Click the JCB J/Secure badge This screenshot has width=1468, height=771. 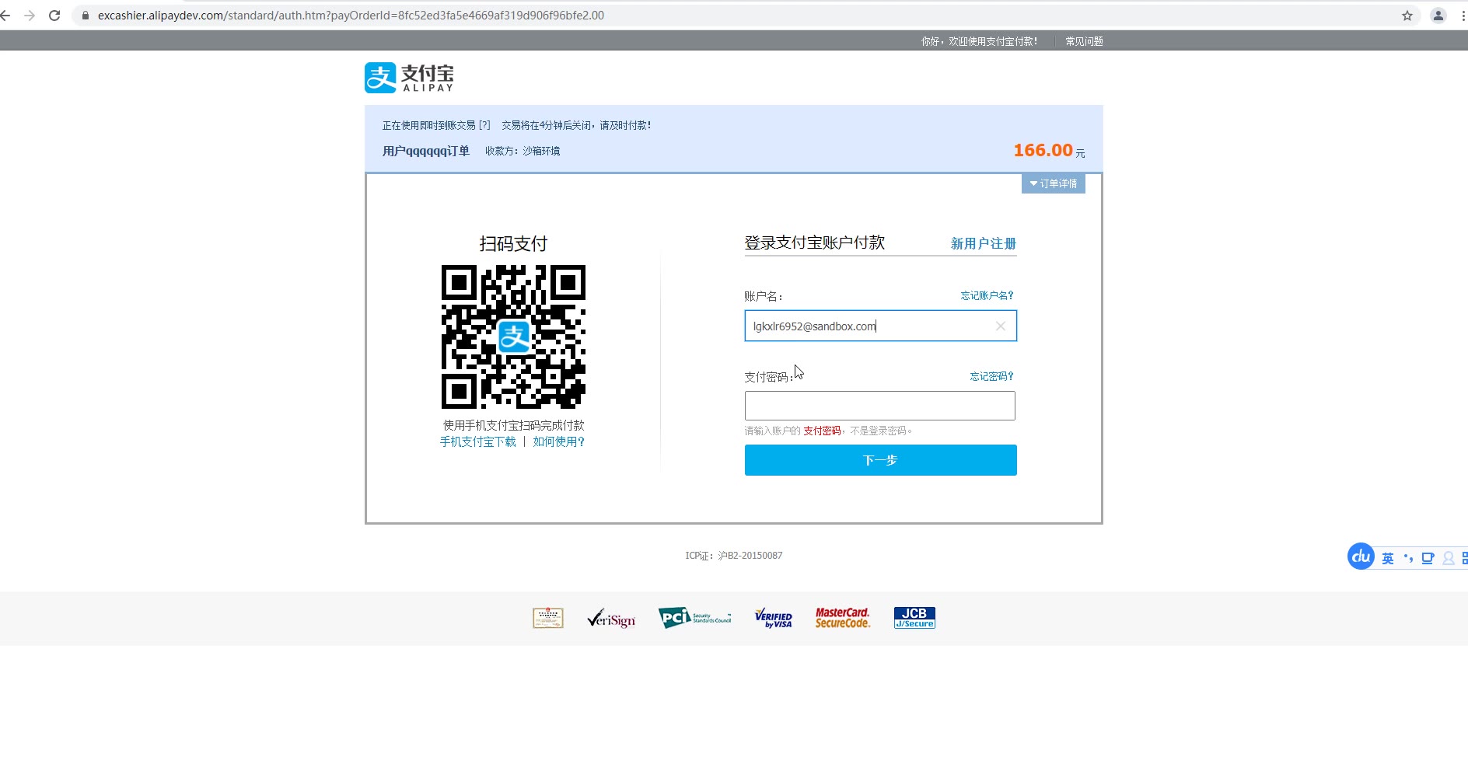coord(914,618)
